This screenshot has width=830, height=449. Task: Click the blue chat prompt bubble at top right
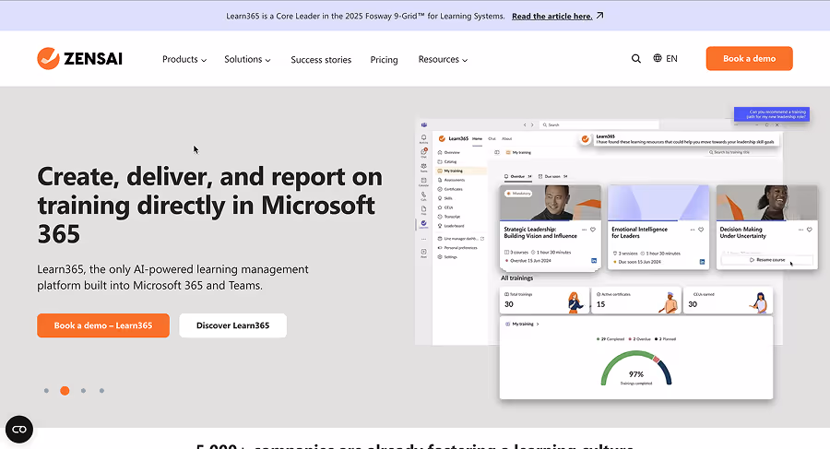coord(771,113)
